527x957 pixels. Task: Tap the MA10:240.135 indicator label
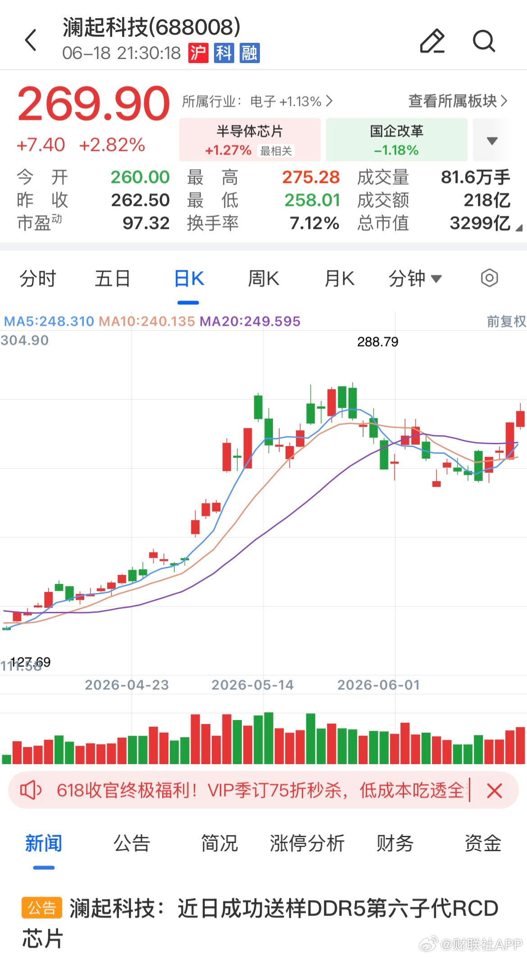point(147,321)
